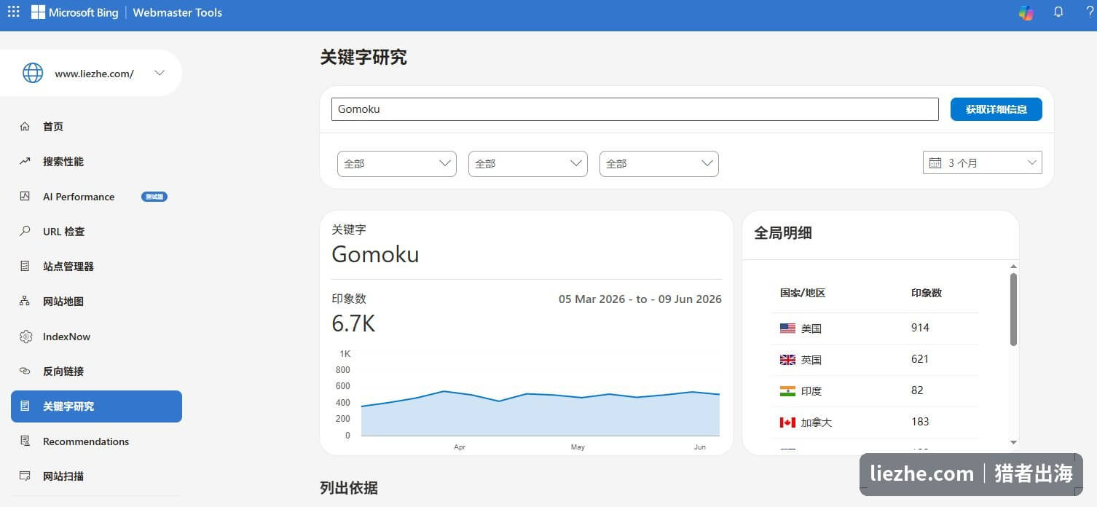Open the third 全部 filter dropdown
Image resolution: width=1097 pixels, height=507 pixels.
point(659,164)
